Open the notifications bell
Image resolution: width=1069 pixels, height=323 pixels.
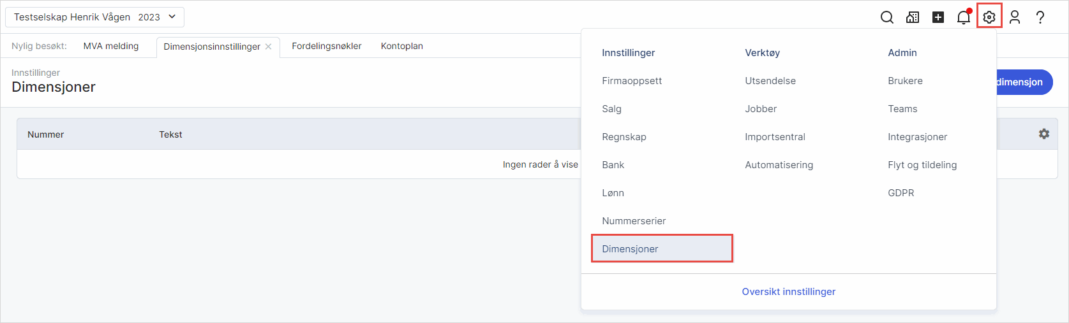pos(964,17)
